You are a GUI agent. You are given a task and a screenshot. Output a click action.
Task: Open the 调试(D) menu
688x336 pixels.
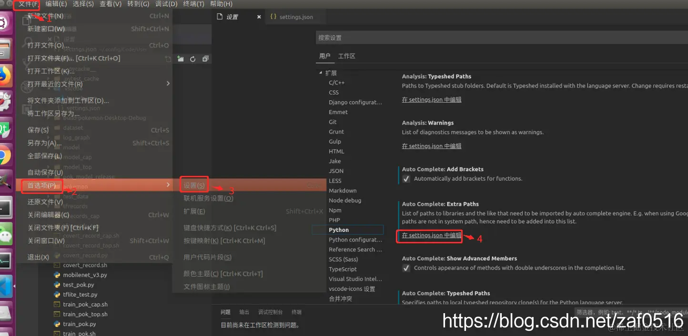[x=166, y=4]
